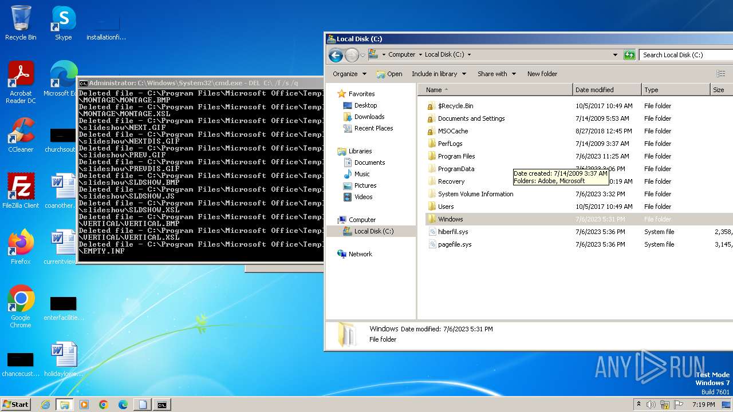Click the Explorer Forward navigation button

tap(352, 55)
